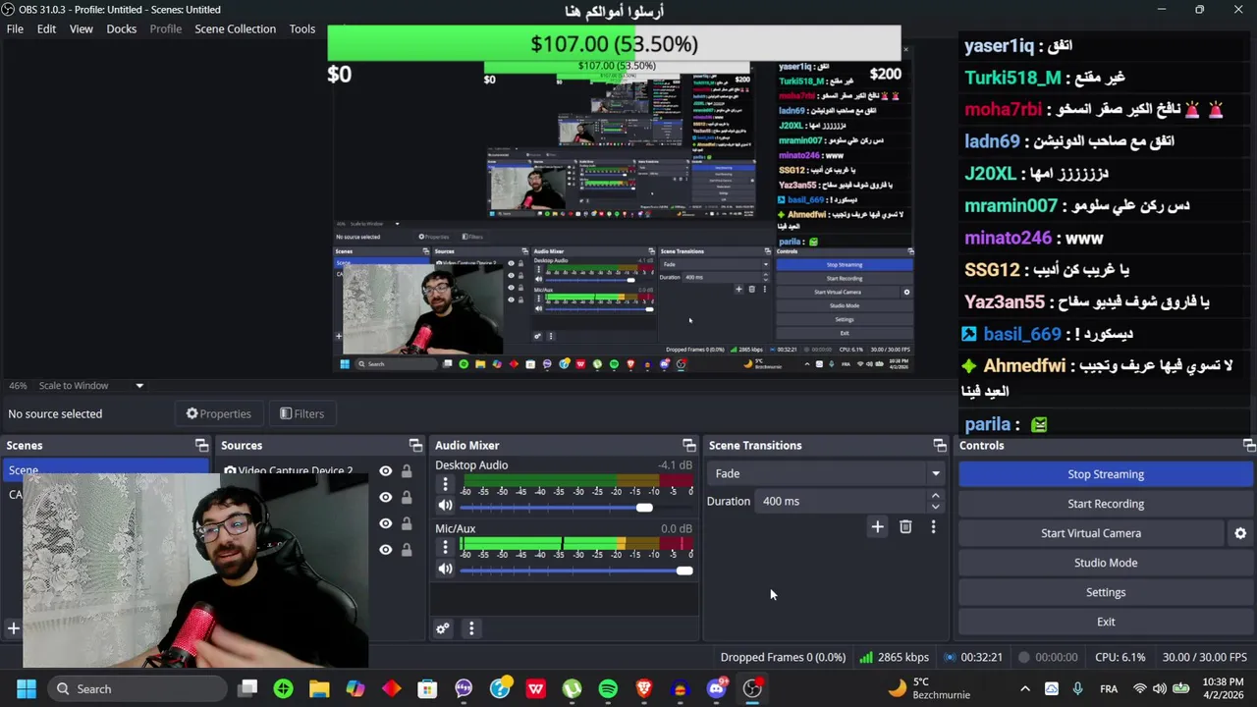Open the Windows Start menu
This screenshot has width=1257, height=707.
tap(27, 689)
